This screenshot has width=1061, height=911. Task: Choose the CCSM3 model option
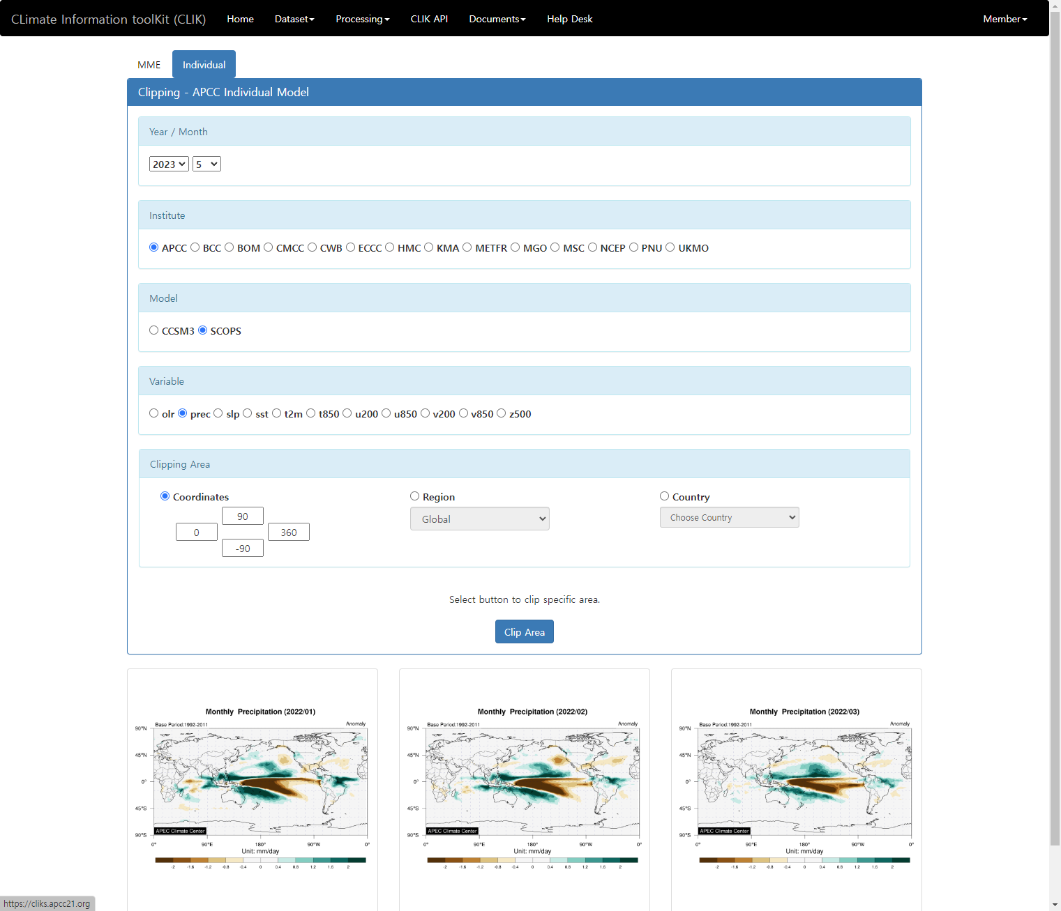[154, 330]
